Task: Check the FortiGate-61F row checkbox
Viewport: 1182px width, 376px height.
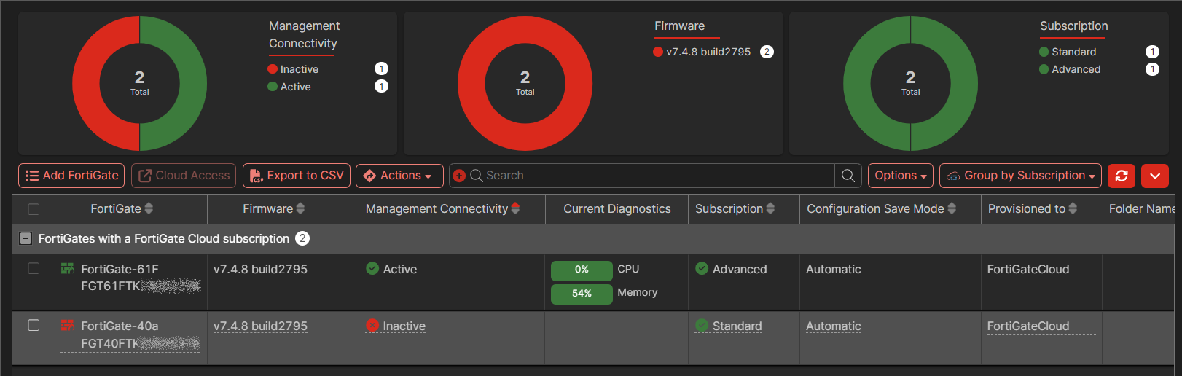Action: (34, 269)
